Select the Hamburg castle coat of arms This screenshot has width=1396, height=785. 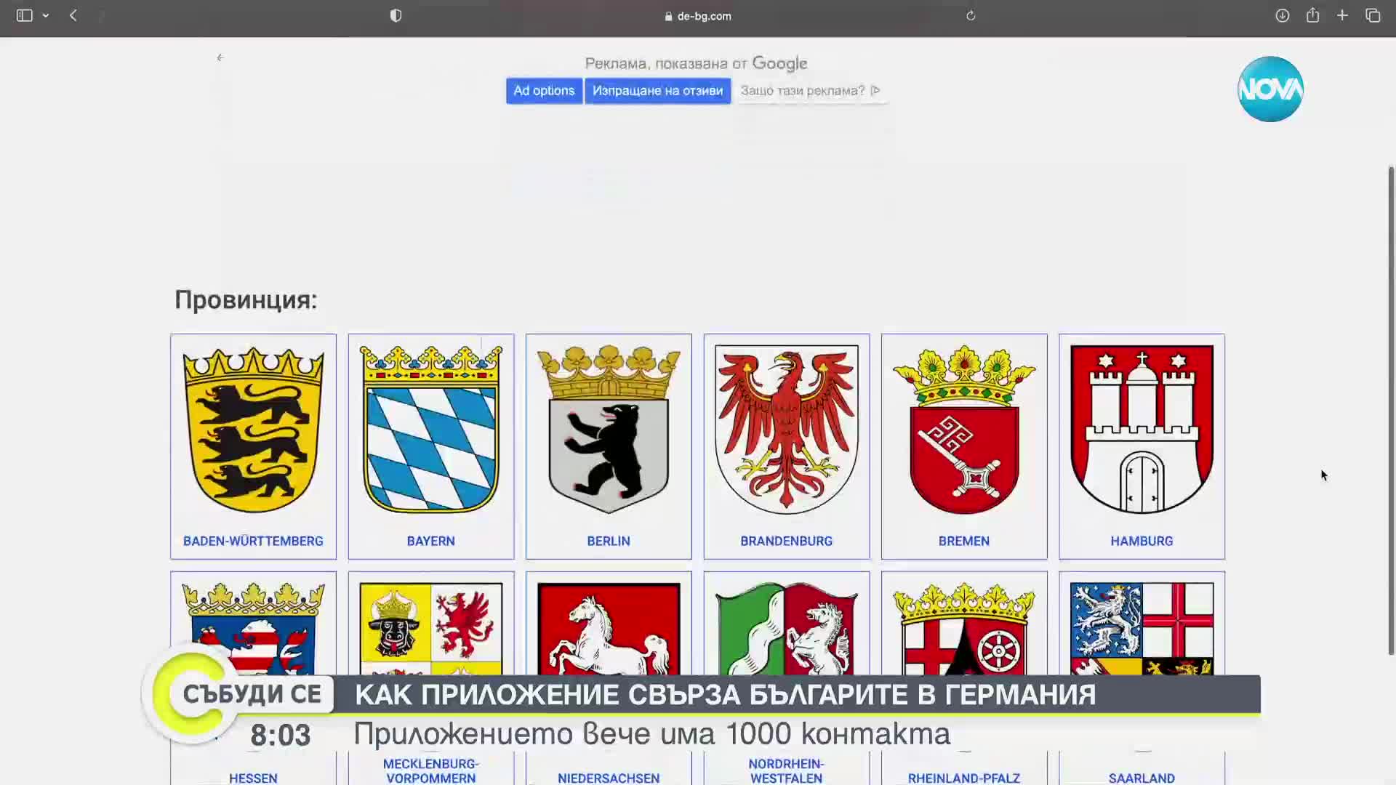click(x=1142, y=430)
